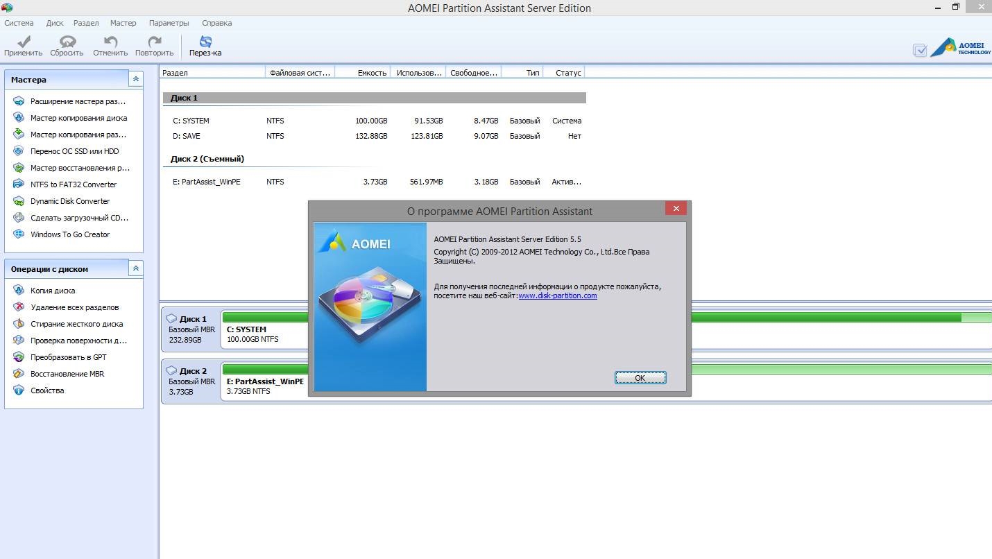The width and height of the screenshot is (992, 559).
Task: Click the Копия диска icon
Action: (x=19, y=291)
